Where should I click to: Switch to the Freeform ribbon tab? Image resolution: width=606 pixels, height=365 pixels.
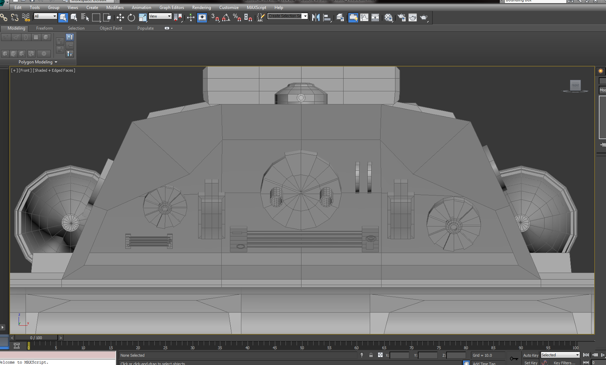pyautogui.click(x=44, y=28)
